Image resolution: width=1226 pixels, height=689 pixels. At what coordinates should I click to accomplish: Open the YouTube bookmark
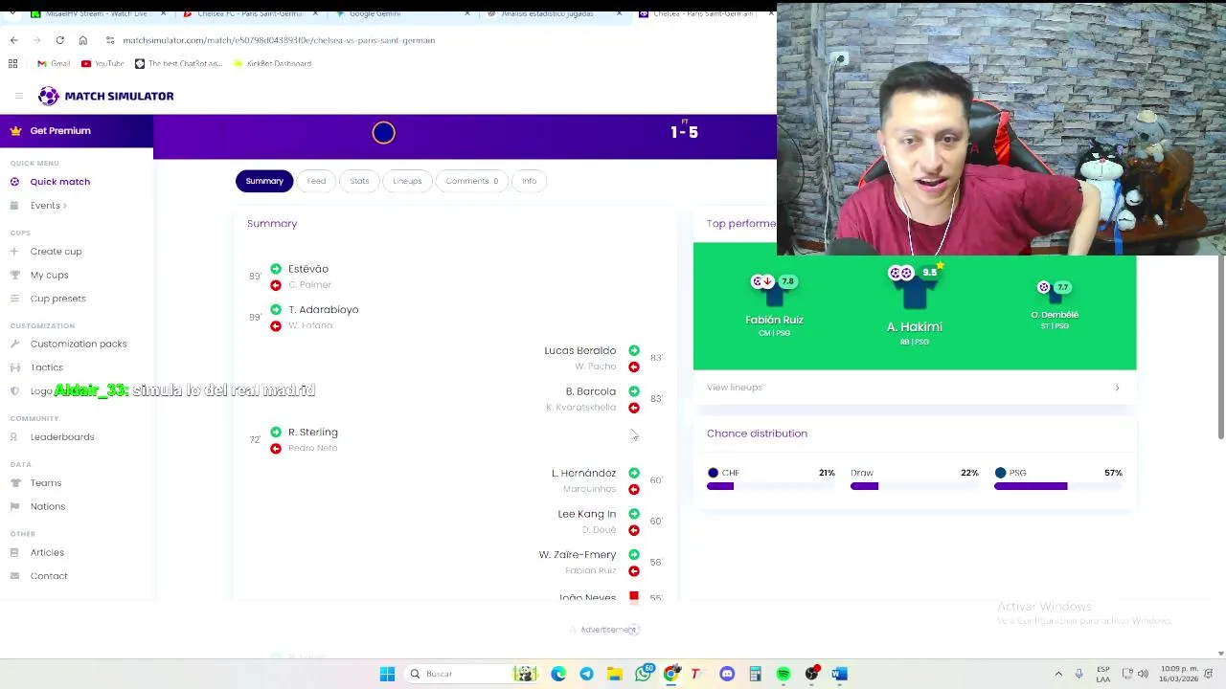click(102, 63)
